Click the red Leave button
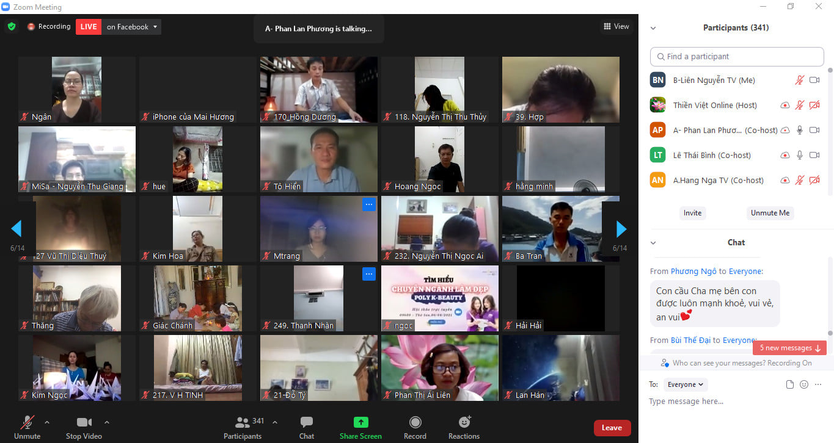This screenshot has width=834, height=443. pos(612,428)
